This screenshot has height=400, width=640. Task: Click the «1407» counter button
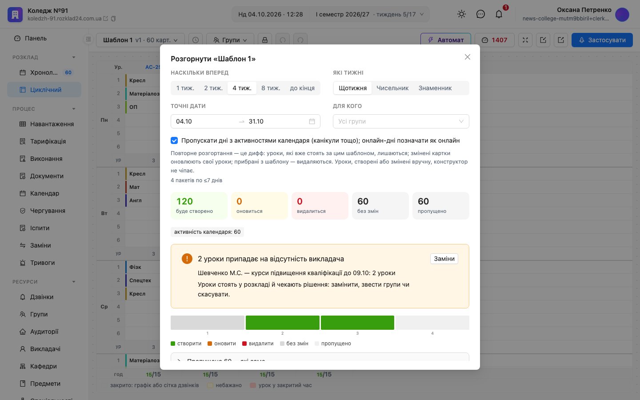[495, 40]
